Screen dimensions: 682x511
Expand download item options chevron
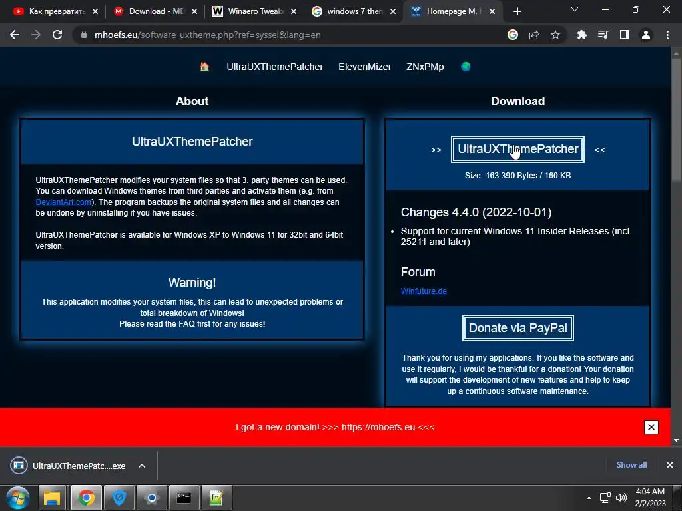tap(142, 466)
